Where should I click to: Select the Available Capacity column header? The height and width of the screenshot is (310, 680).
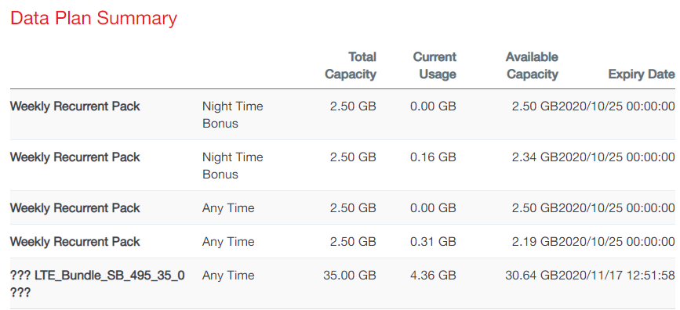[532, 66]
